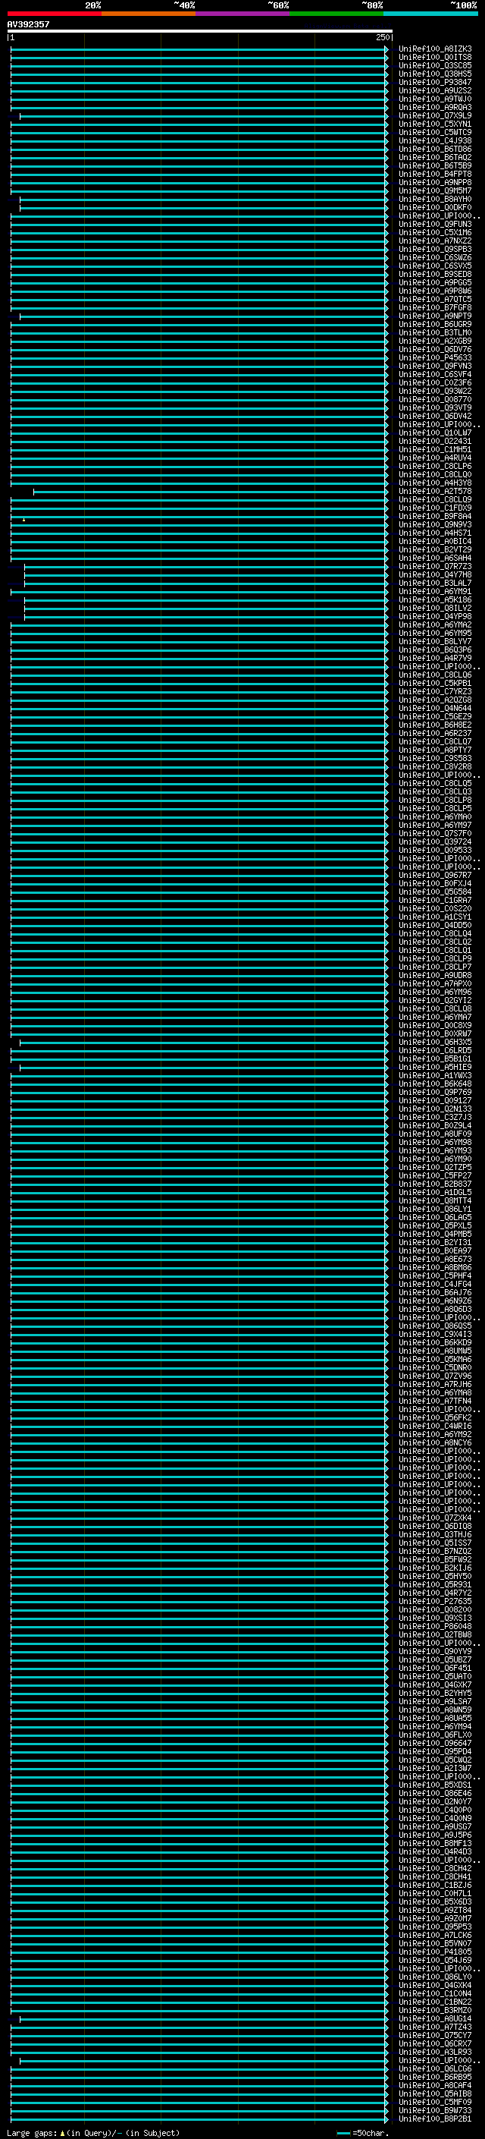Click hit label UniRef100_Q9N9V3

(x=435, y=525)
